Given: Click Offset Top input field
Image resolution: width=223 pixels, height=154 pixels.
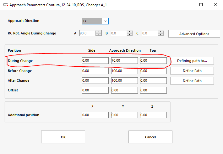Looking at the screenshot, I should [x=153, y=90].
